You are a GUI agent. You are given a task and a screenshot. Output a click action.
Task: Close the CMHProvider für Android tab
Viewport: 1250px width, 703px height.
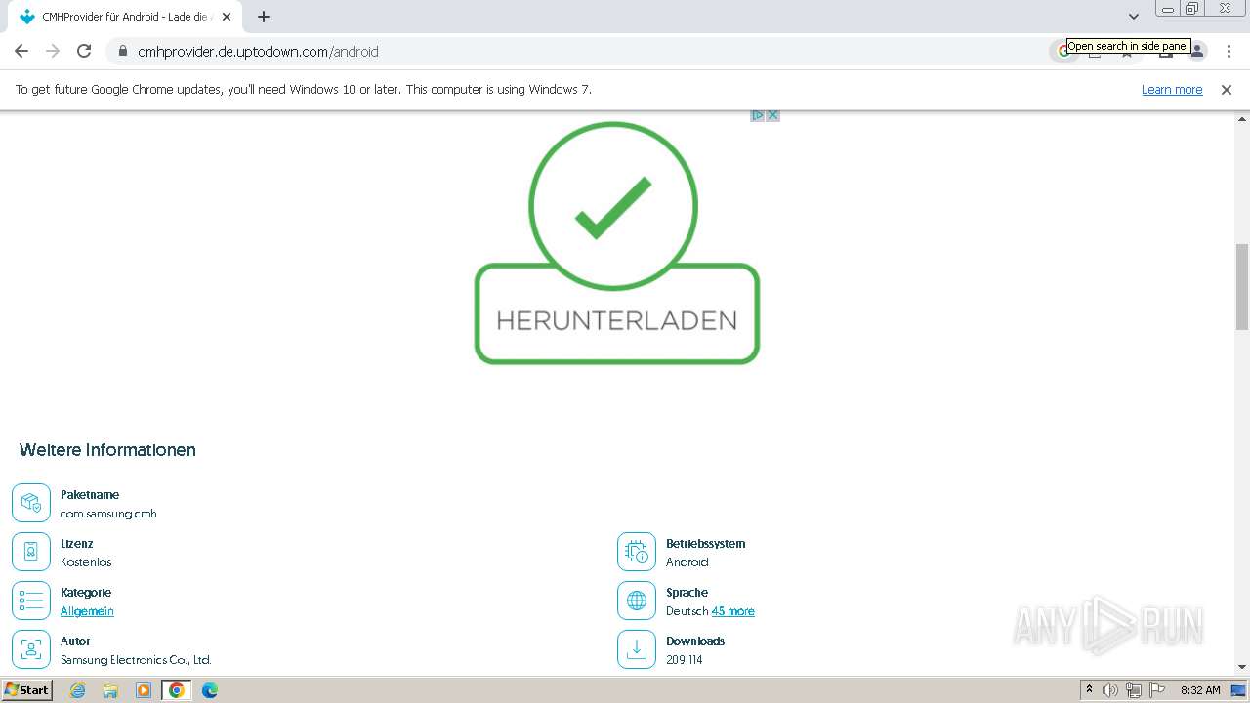click(x=227, y=17)
